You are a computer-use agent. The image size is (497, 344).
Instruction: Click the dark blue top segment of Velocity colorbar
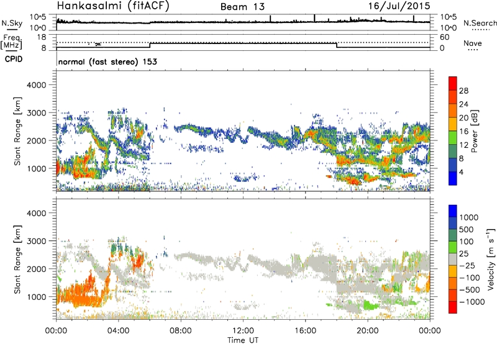click(x=453, y=211)
